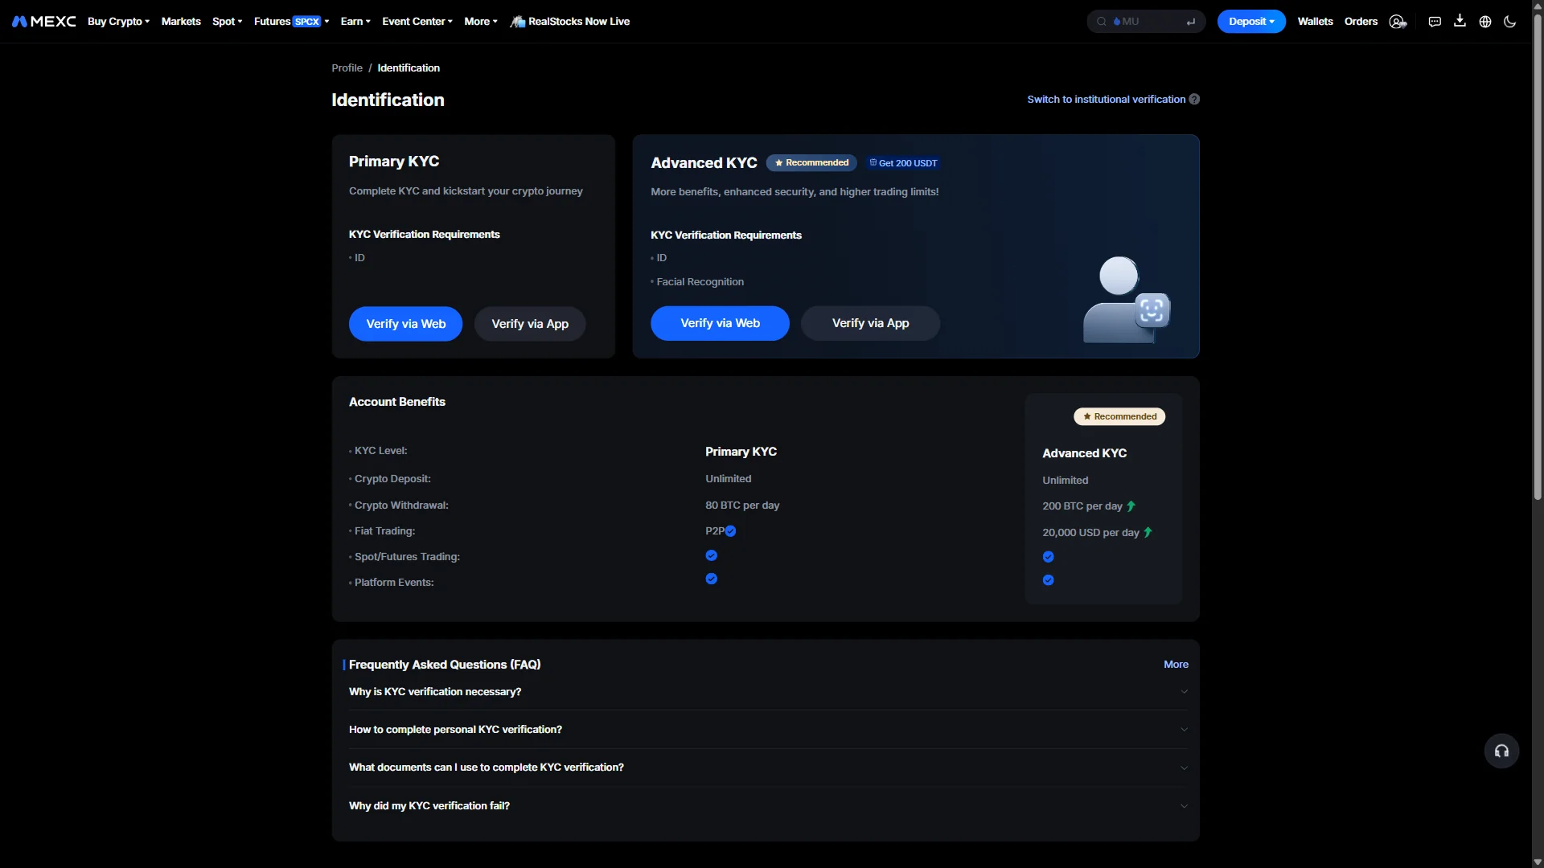Click the Deposit button
Image resolution: width=1544 pixels, height=868 pixels.
(1251, 22)
